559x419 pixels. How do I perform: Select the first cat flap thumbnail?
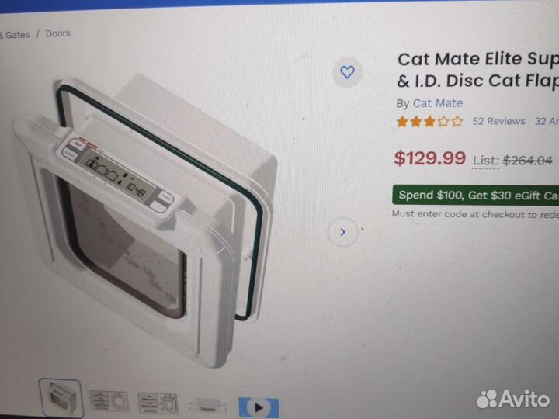pyautogui.click(x=61, y=398)
